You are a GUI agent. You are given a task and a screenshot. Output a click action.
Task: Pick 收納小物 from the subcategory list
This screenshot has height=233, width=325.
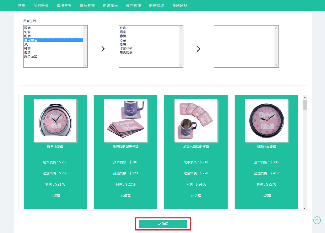(126, 49)
